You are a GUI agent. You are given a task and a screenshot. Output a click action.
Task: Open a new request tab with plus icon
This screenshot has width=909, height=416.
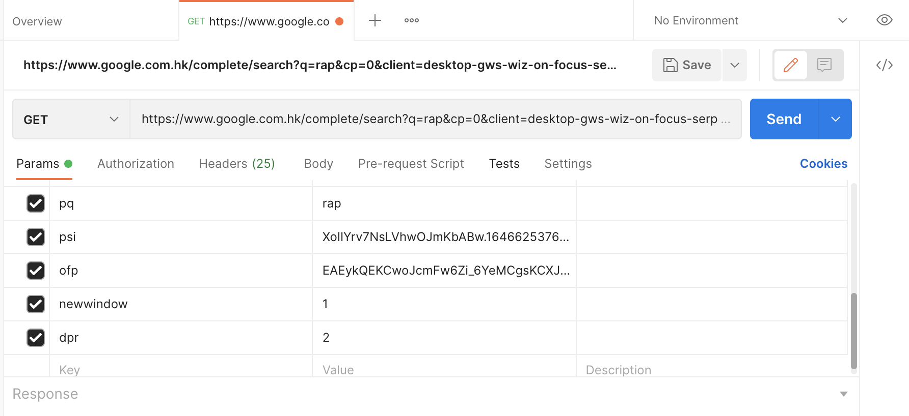[375, 20]
